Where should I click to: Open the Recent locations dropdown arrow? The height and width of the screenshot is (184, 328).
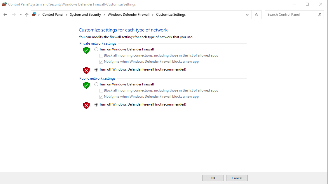(x=21, y=15)
